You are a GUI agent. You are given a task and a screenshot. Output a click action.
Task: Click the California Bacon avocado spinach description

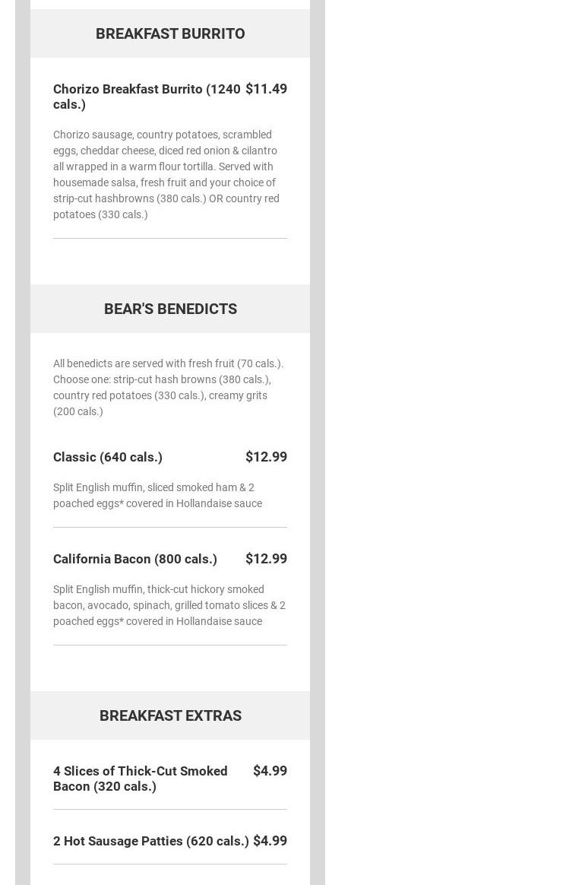(x=169, y=605)
